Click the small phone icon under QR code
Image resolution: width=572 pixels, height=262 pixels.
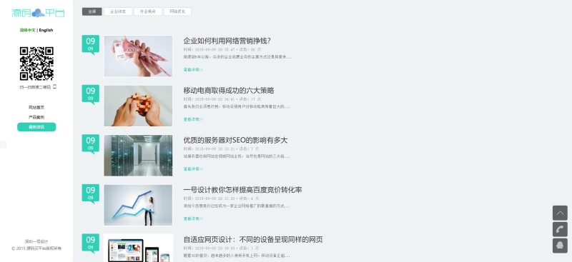click(x=55, y=86)
